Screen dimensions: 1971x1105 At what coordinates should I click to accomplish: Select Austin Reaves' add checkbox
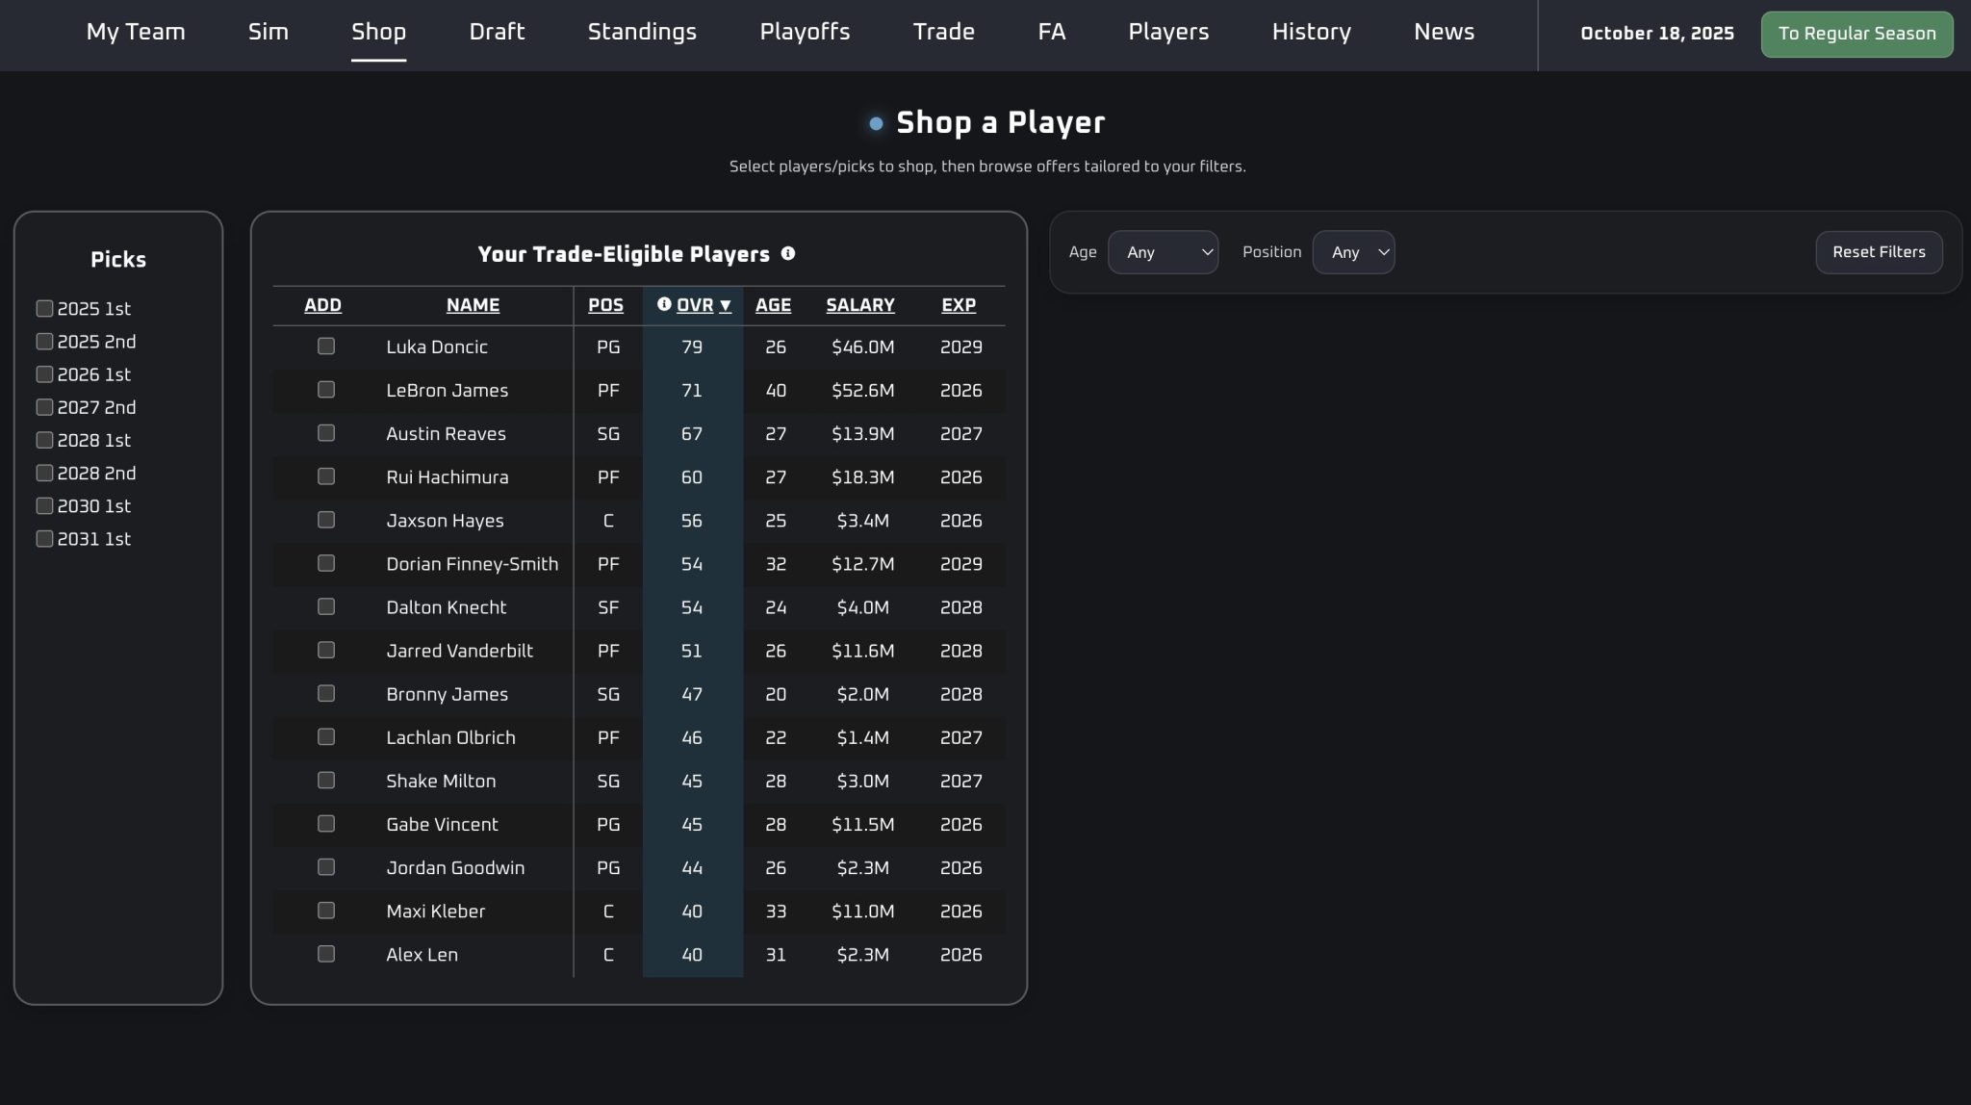(x=326, y=433)
